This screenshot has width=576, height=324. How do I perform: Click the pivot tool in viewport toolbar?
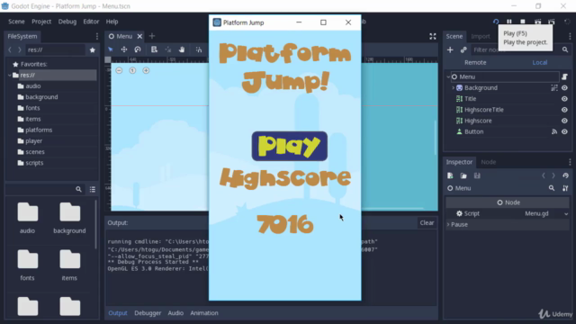[x=168, y=49]
